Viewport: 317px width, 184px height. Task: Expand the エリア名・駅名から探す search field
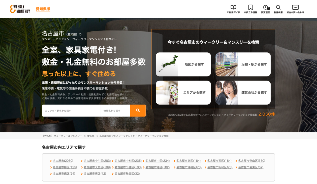tap(71, 110)
